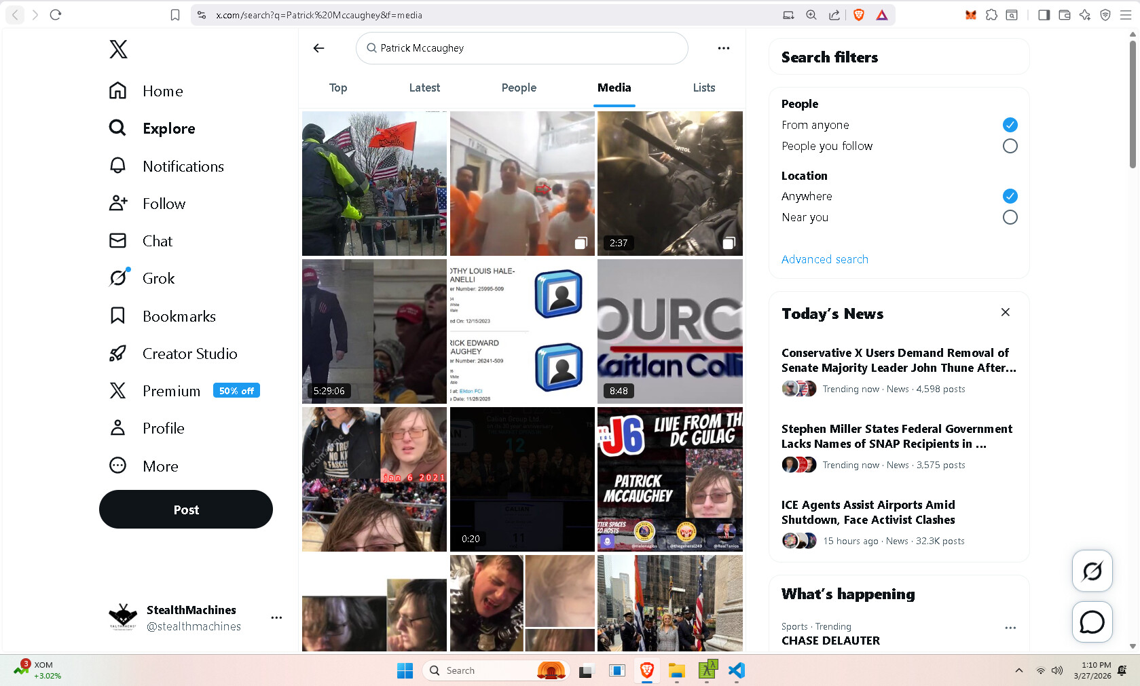Expand StealthMachines account menu dots
This screenshot has height=686, width=1140.
(276, 617)
